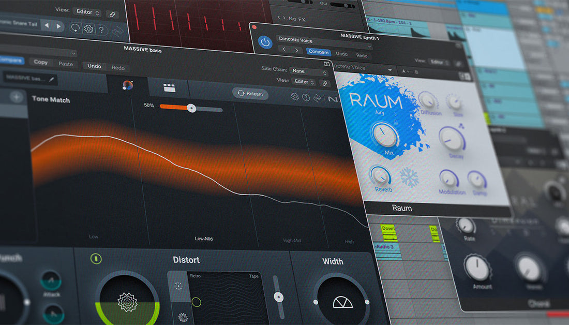Click iZotope logo icon in MASSIVE bass toolbar
Viewport: 569px width, 325px height.
point(318,98)
